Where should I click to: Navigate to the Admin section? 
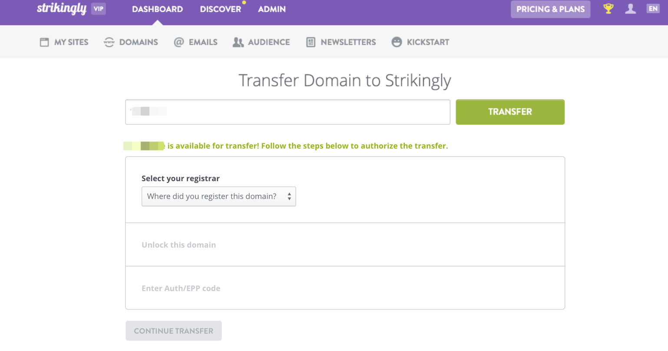pos(271,9)
